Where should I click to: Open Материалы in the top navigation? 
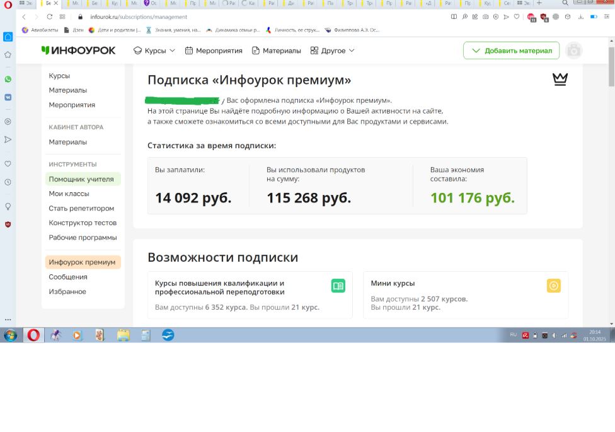point(276,50)
